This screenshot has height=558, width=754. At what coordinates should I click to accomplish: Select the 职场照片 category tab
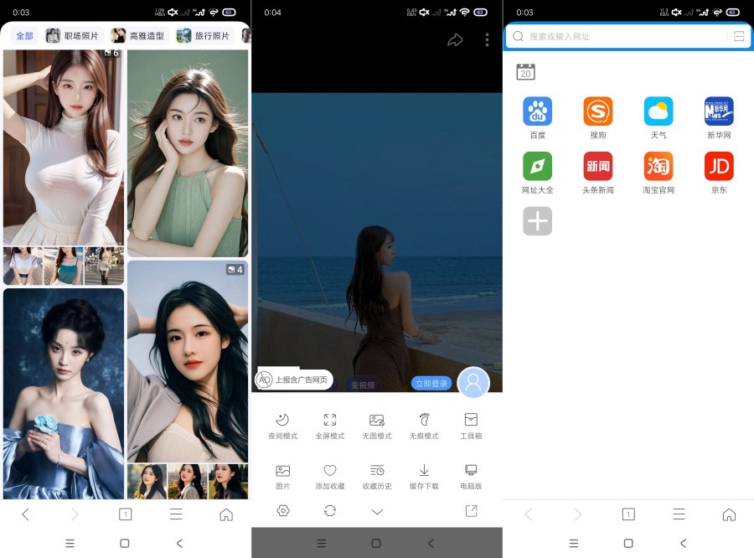pyautogui.click(x=73, y=36)
